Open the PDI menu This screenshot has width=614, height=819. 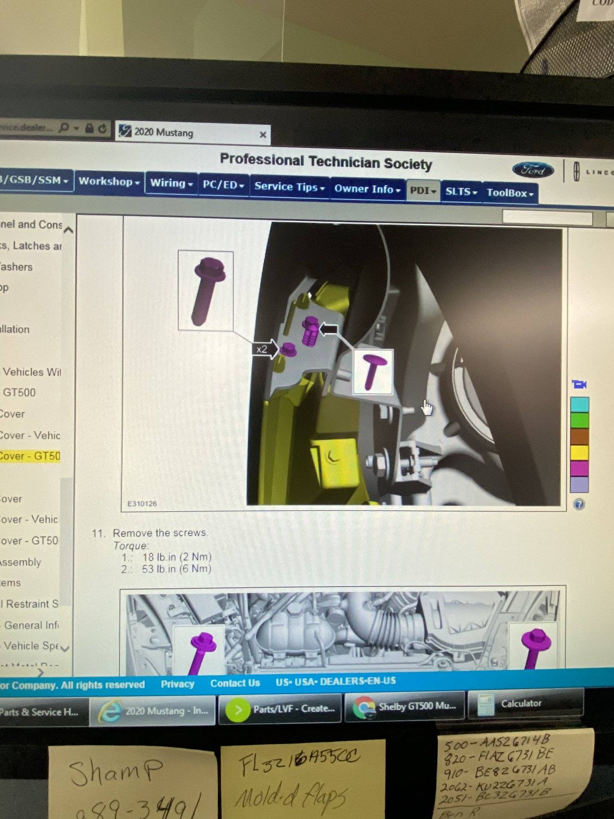[423, 191]
